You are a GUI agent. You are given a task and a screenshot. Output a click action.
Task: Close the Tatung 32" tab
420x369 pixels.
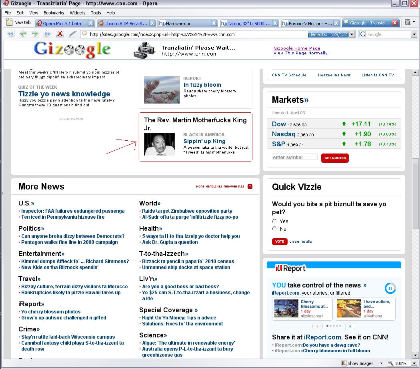click(275, 23)
